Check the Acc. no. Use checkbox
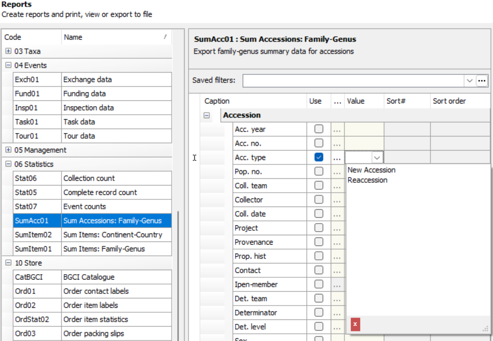Viewport: 493px width, 341px height. 319,143
